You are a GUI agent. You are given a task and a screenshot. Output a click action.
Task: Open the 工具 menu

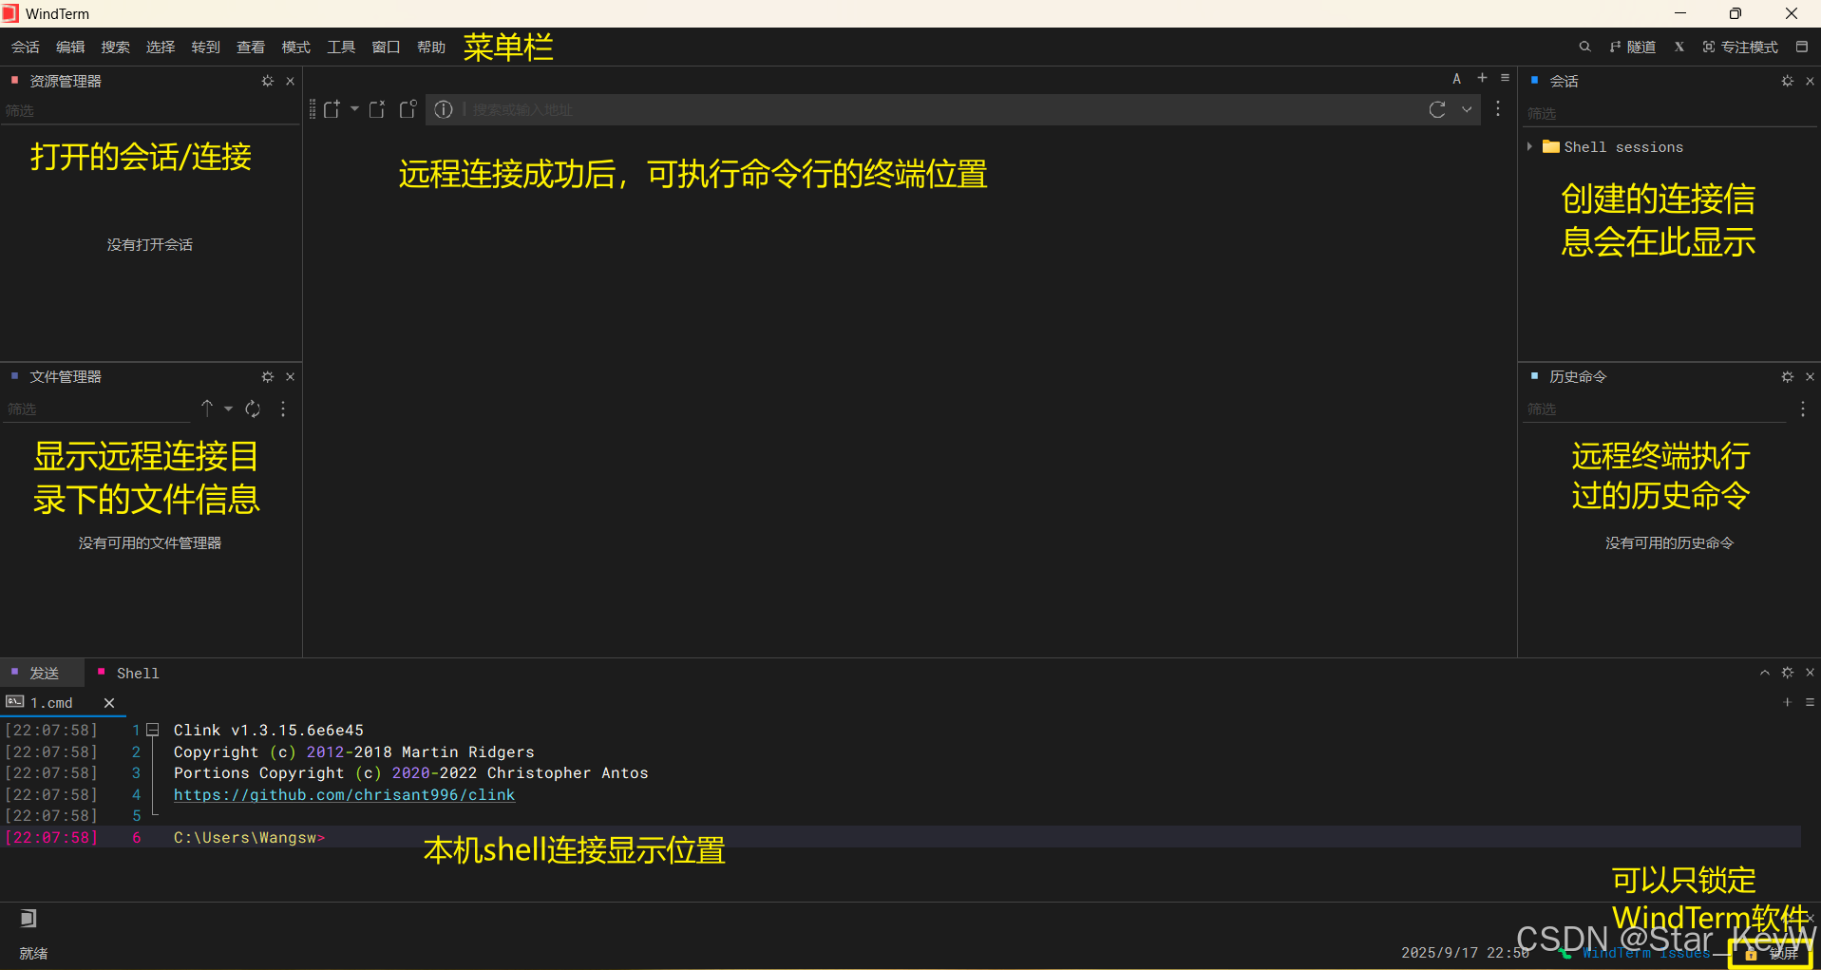pyautogui.click(x=341, y=47)
